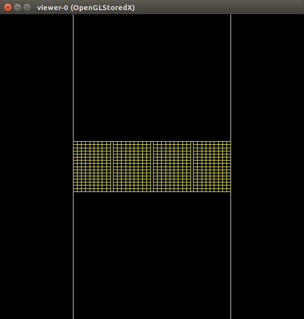This screenshot has width=304, height=319.
Task: Minimize the viewer-0 window
Action: [17, 8]
